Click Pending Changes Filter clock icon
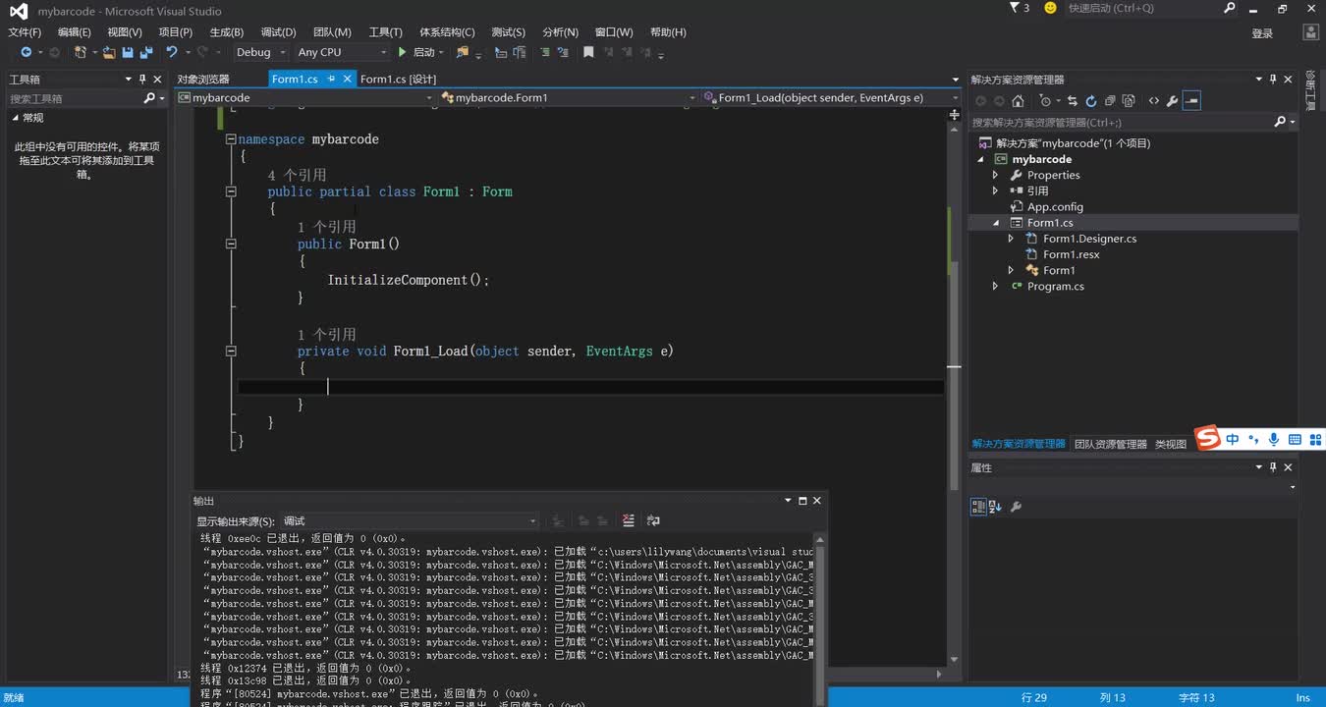The width and height of the screenshot is (1326, 707). (x=1047, y=100)
